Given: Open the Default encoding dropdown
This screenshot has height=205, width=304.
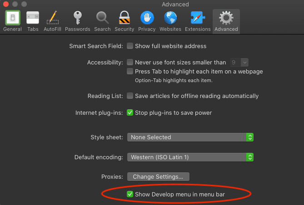Looking at the screenshot, I should coord(190,157).
